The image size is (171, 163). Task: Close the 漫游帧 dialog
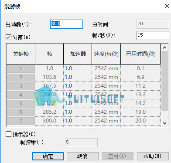167,6
